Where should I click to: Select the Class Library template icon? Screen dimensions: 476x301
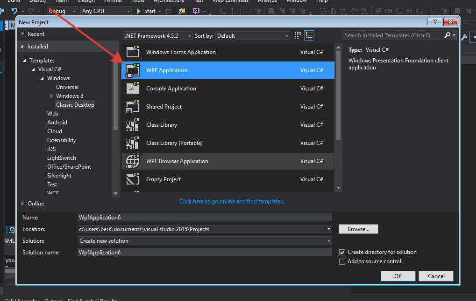tap(133, 124)
